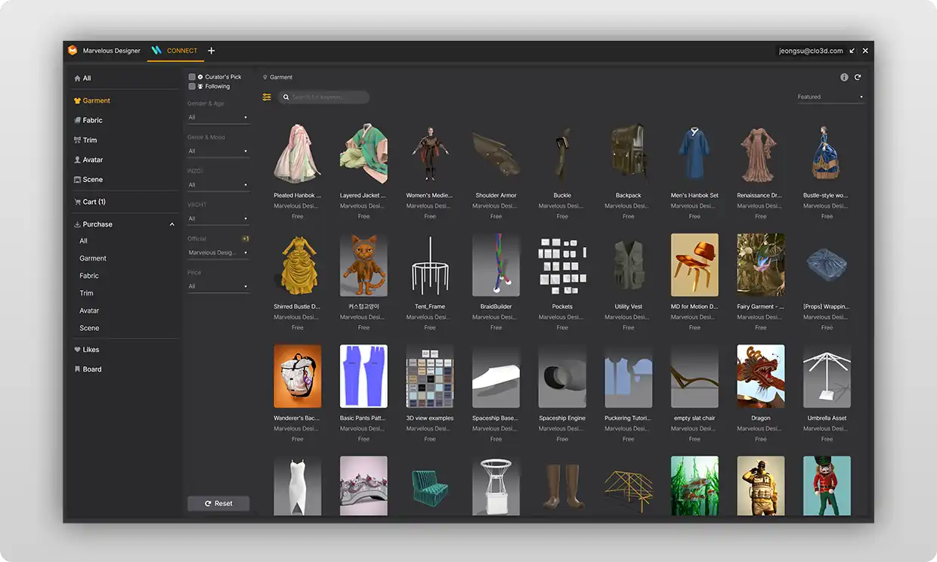Check the Following filter checkbox

pyautogui.click(x=192, y=86)
